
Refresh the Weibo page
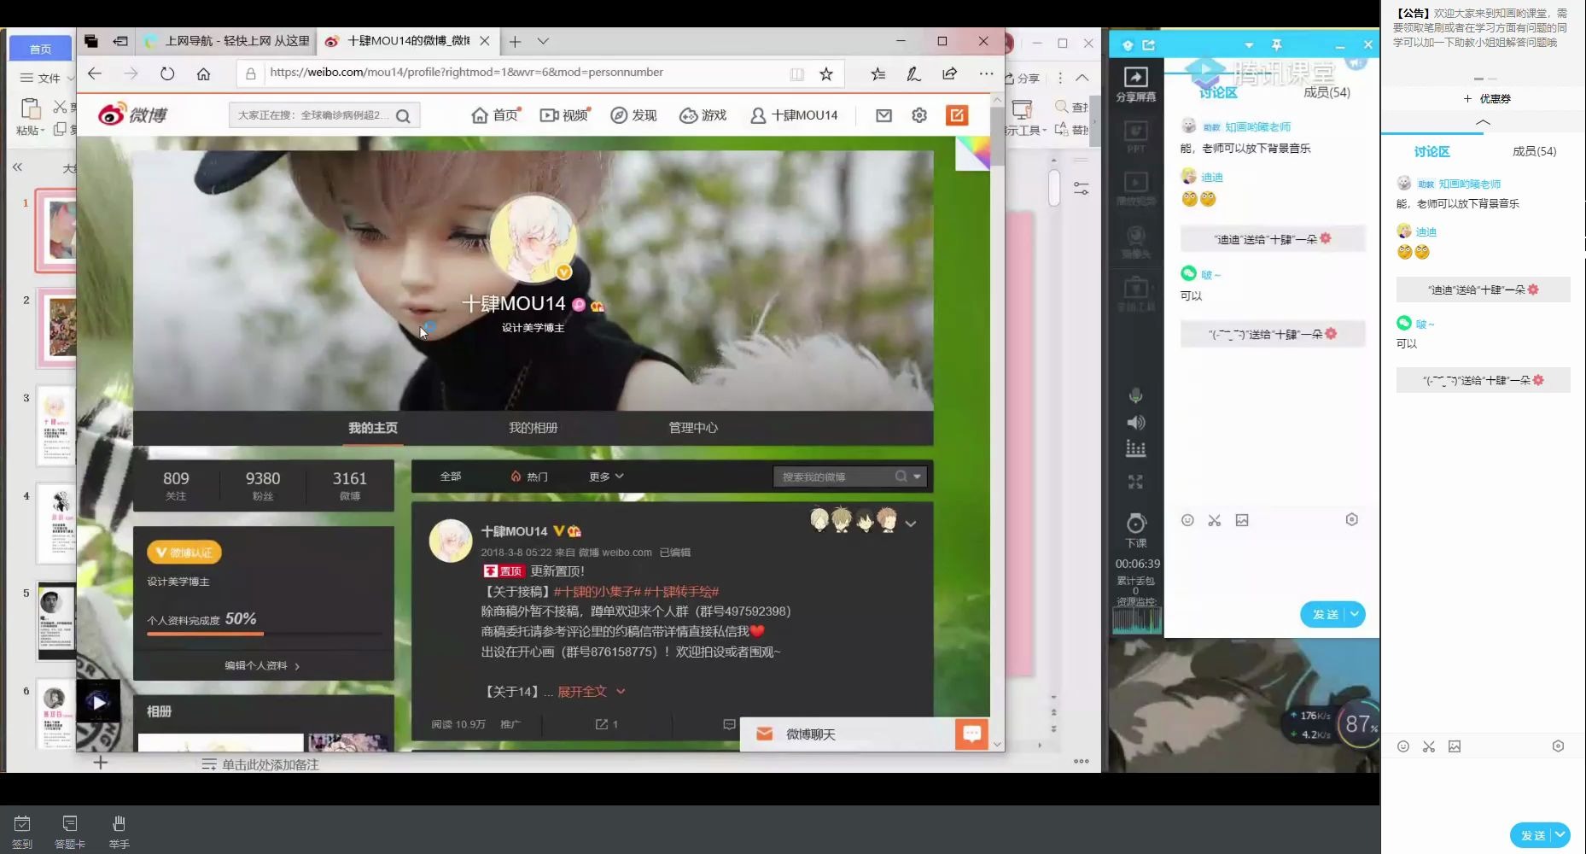pyautogui.click(x=167, y=73)
